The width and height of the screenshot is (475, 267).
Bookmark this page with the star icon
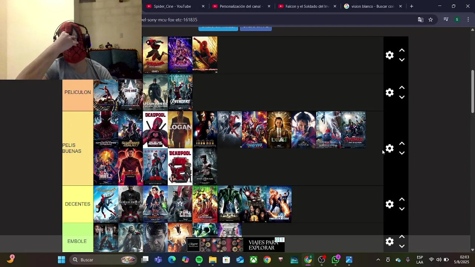click(430, 20)
